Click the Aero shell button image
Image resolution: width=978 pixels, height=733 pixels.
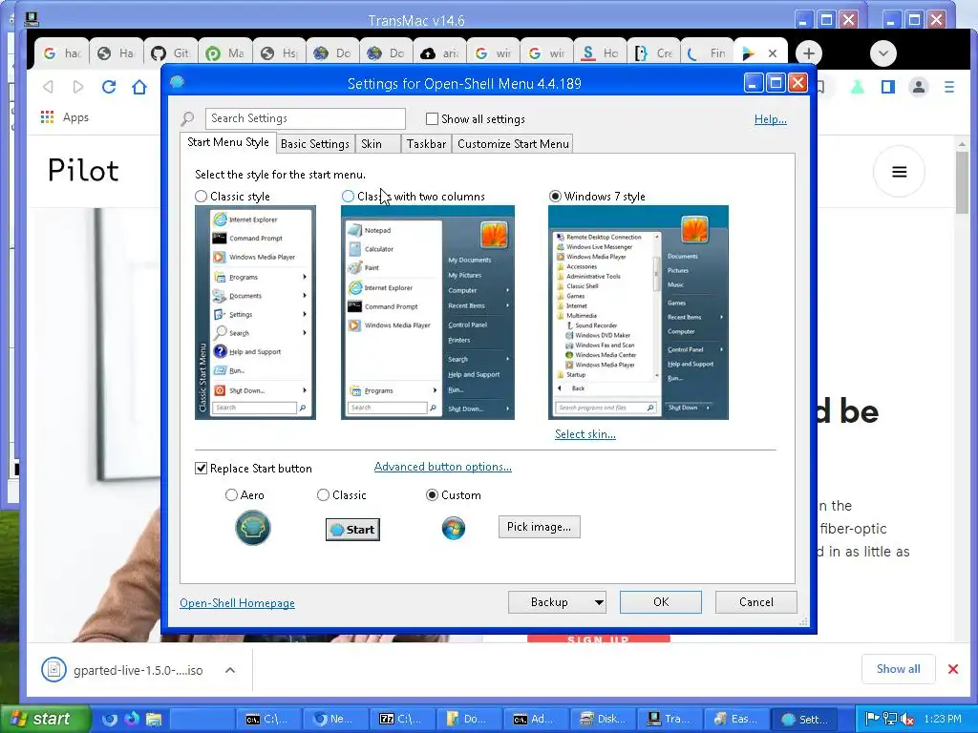(252, 528)
